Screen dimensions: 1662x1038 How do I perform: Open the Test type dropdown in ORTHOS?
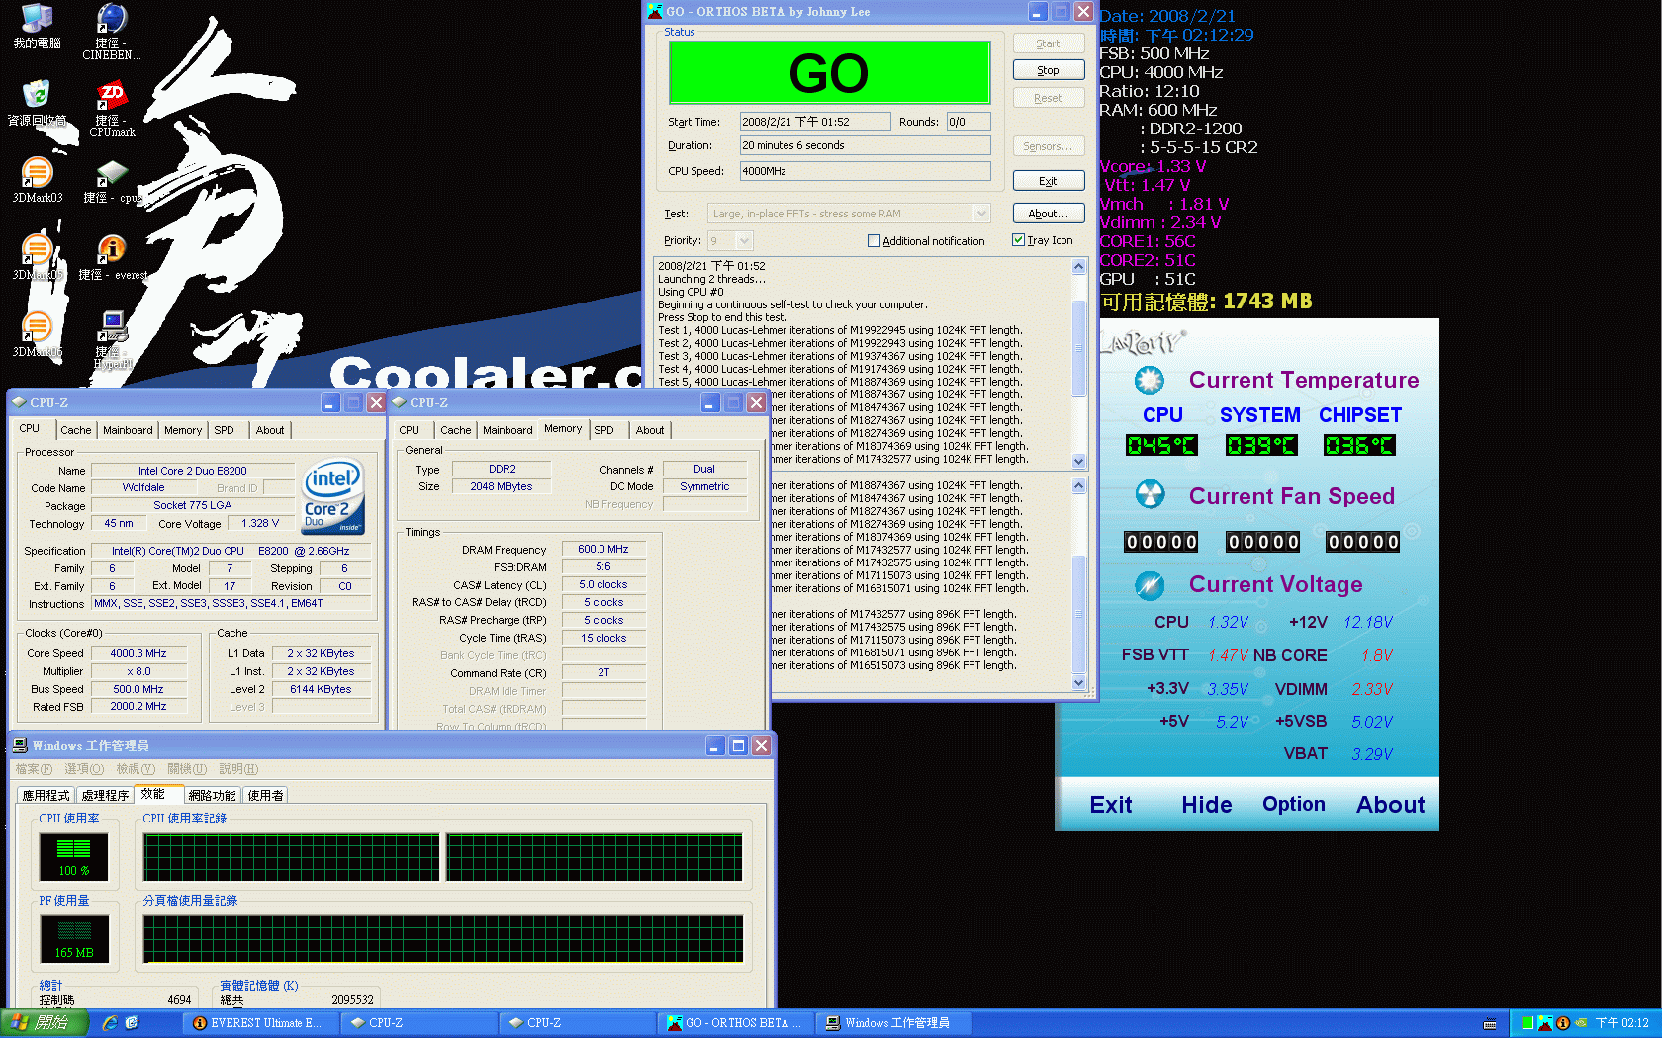click(x=980, y=214)
